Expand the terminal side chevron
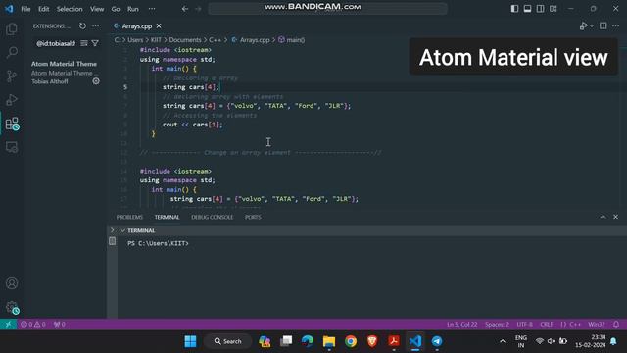 coord(113,230)
